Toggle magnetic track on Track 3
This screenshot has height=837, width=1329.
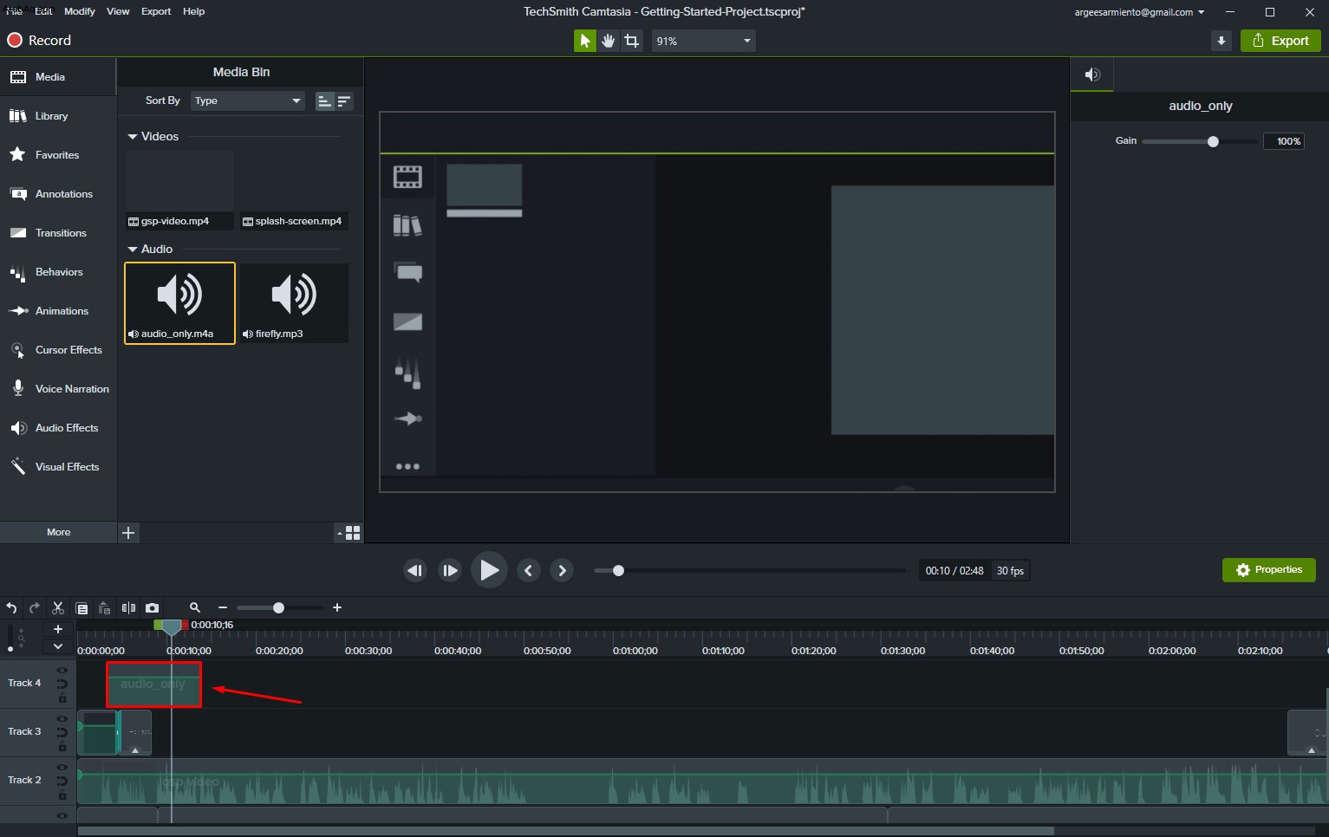pos(62,733)
